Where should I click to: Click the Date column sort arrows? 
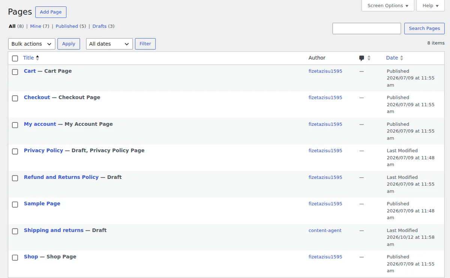coord(402,58)
